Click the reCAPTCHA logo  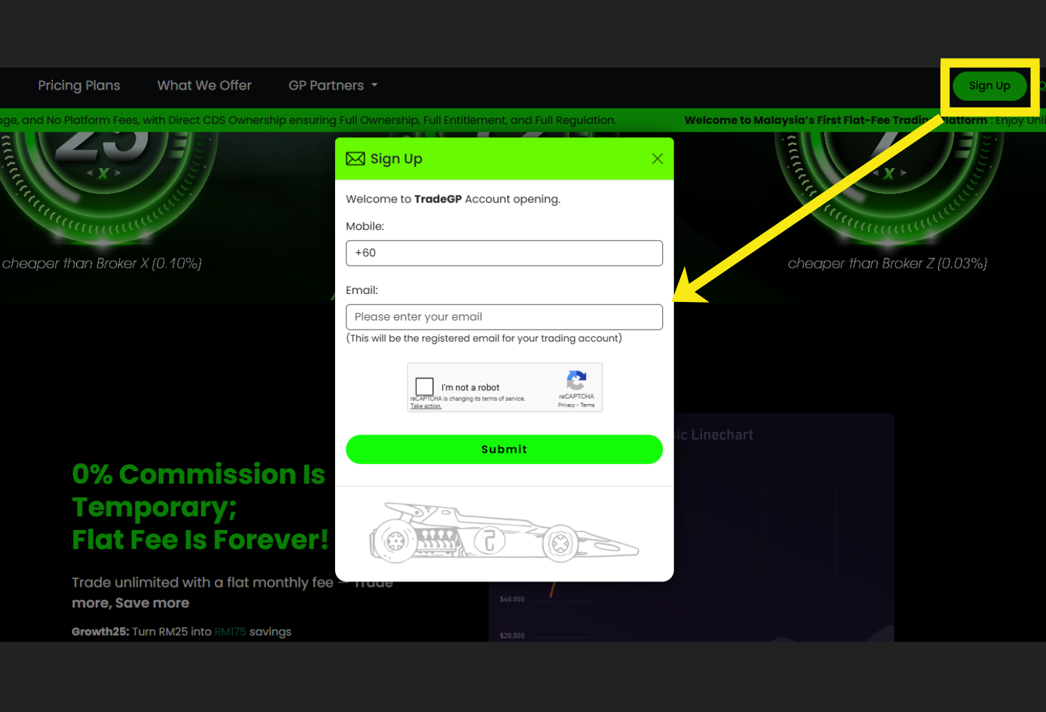(576, 380)
